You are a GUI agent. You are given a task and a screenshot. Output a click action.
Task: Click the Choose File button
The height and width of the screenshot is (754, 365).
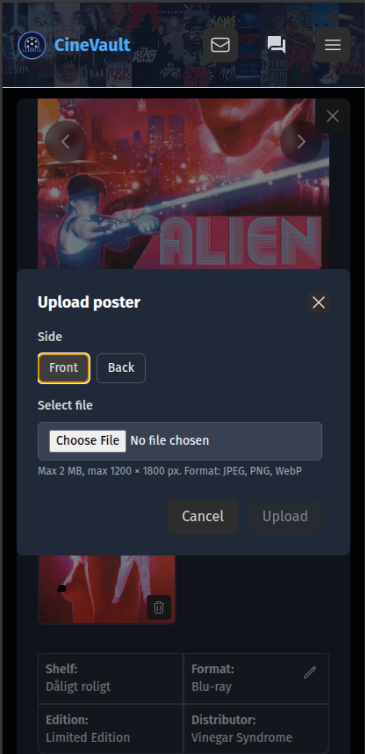88,441
